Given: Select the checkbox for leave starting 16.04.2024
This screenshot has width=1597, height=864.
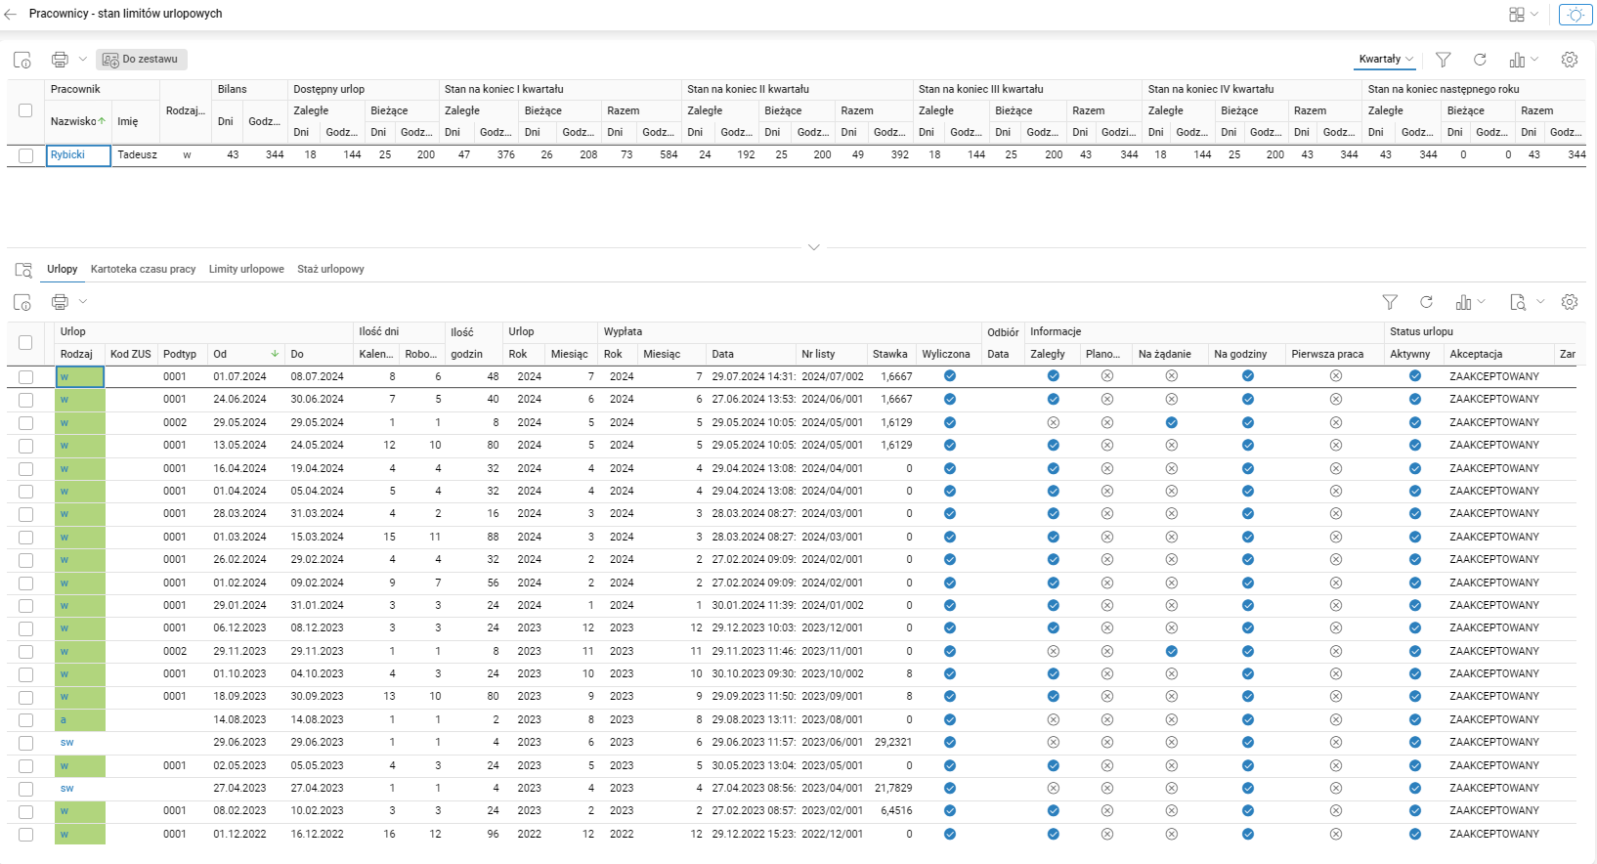Looking at the screenshot, I should pos(25,469).
